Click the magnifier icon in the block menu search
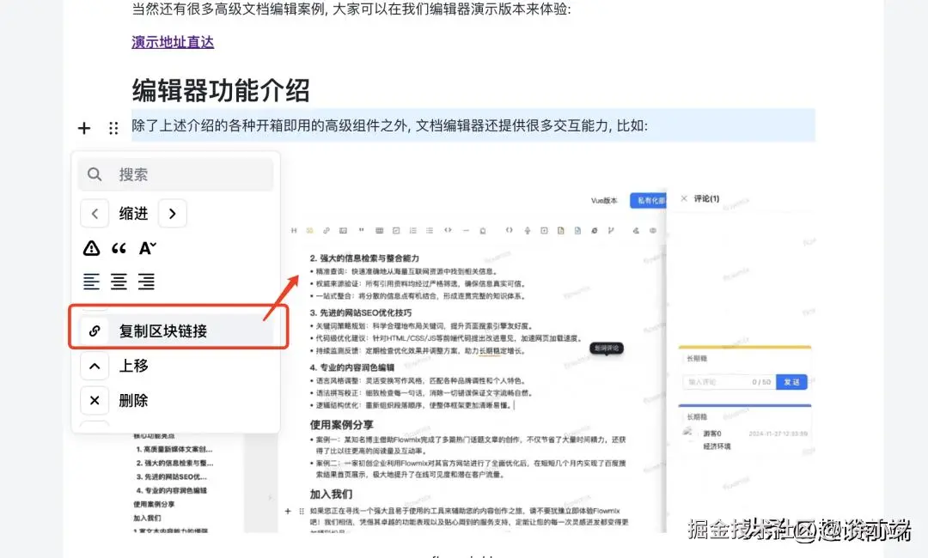Screen dimensions: 928x558 (x=95, y=174)
